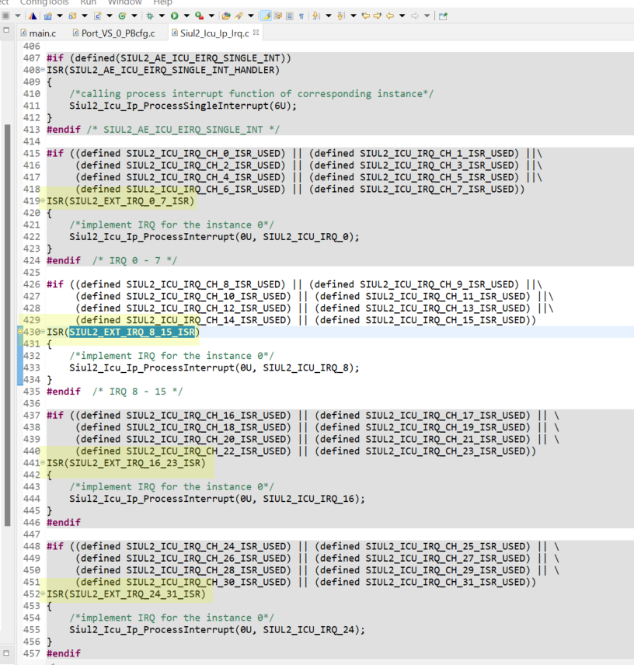
Task: Click the Run with external tools icon
Action: pos(200,16)
